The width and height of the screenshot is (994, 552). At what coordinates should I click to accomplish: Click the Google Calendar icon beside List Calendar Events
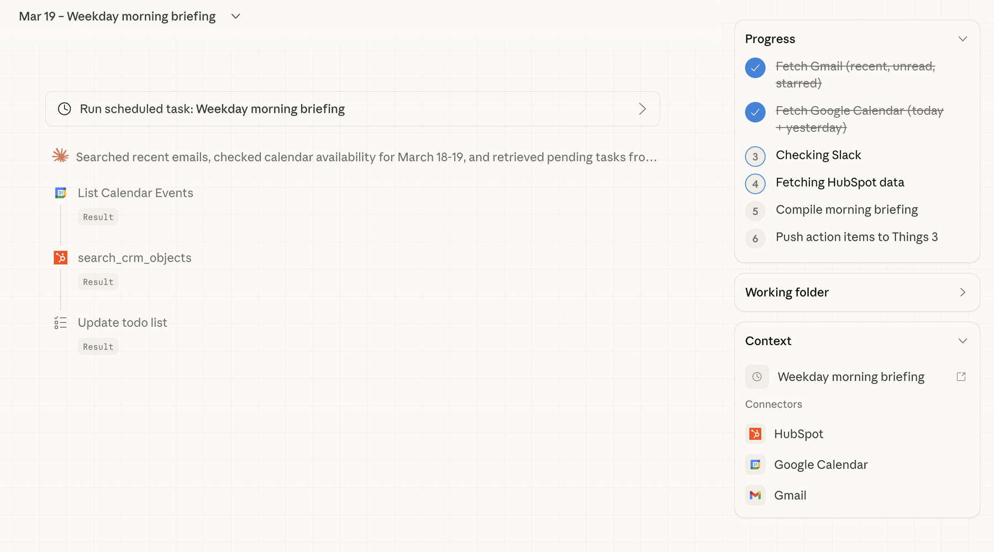coord(60,193)
